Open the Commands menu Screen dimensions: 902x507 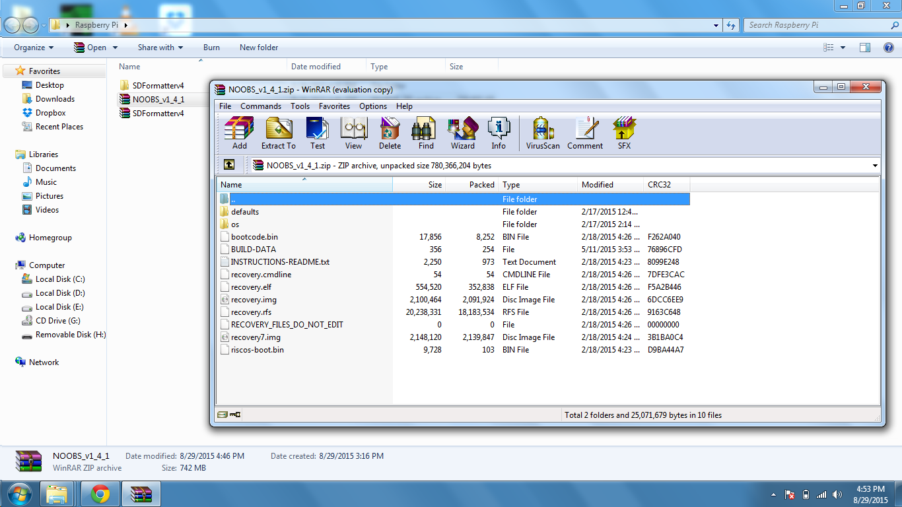(261, 106)
